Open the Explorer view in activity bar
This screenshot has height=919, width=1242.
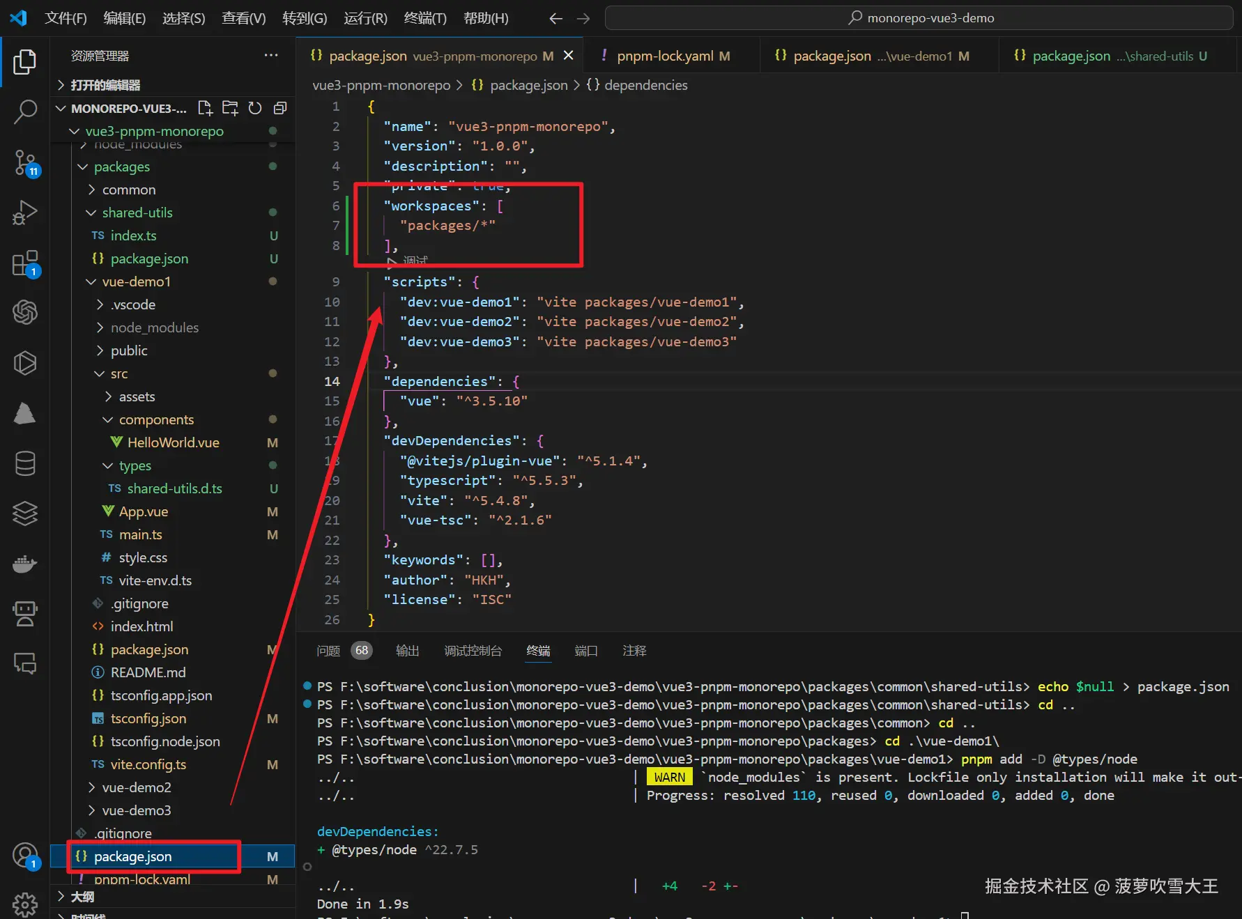pos(25,62)
